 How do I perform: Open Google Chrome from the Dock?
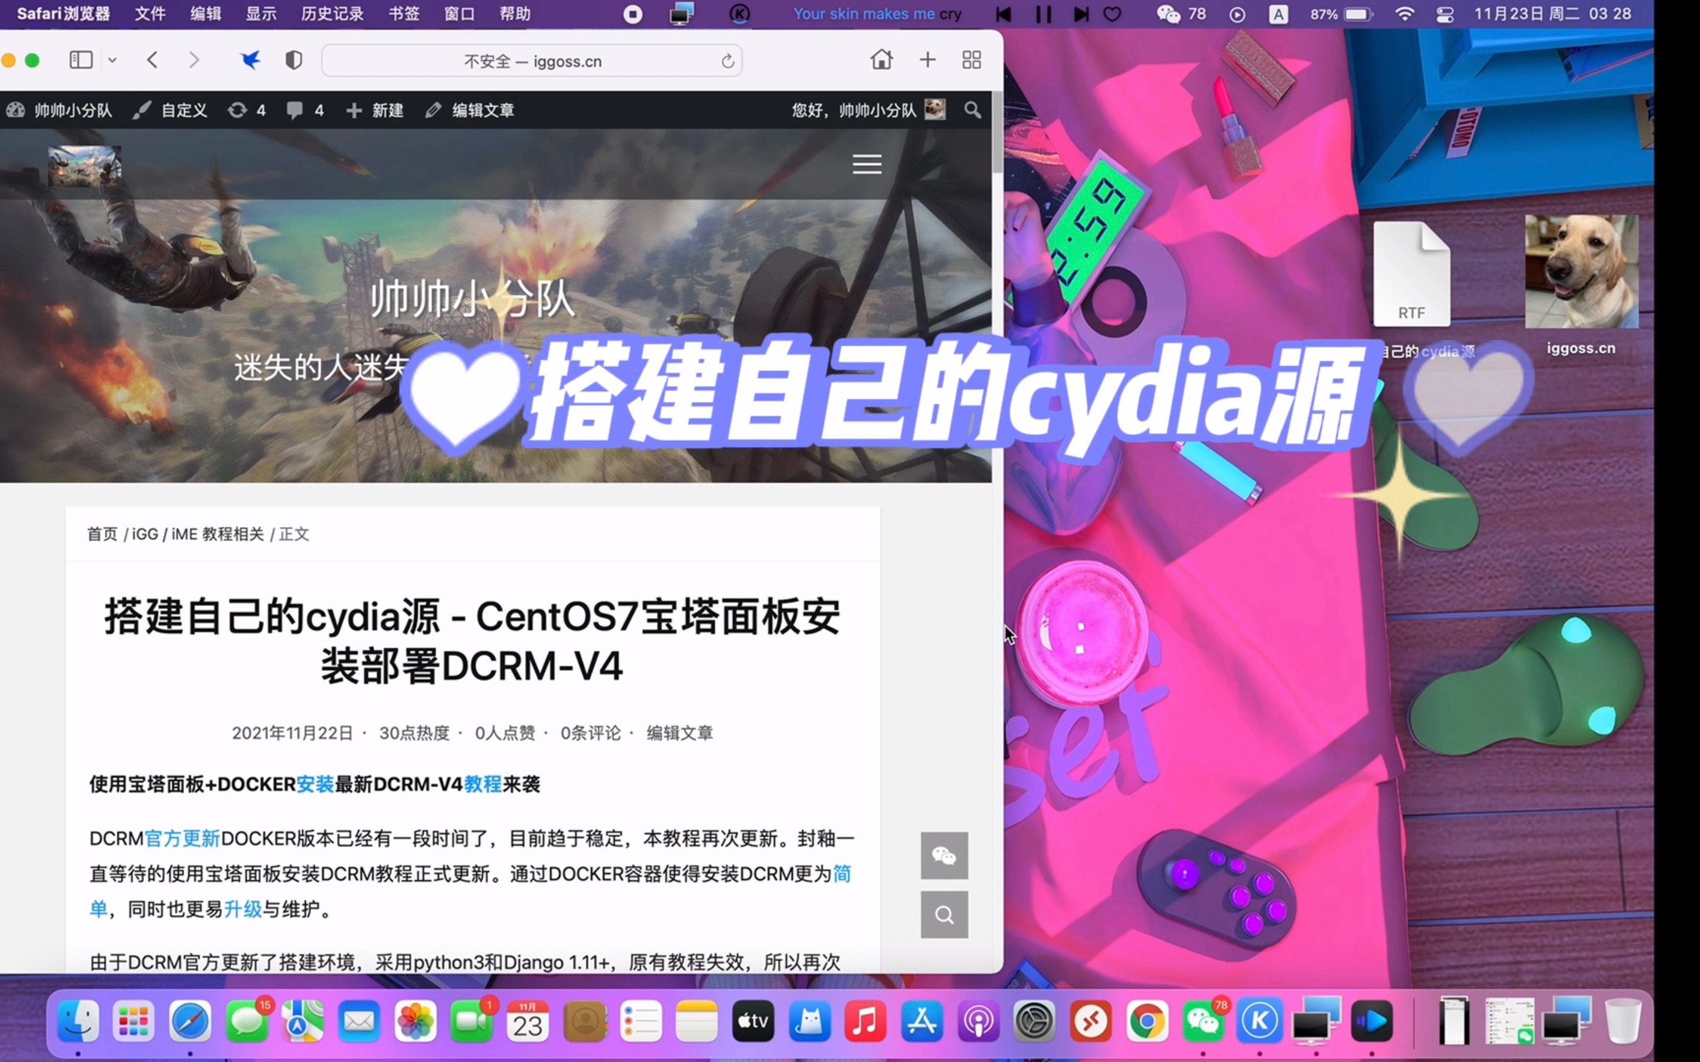(1147, 1021)
